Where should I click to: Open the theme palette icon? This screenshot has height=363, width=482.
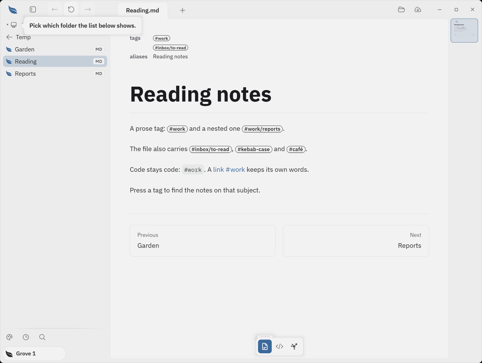[9, 337]
